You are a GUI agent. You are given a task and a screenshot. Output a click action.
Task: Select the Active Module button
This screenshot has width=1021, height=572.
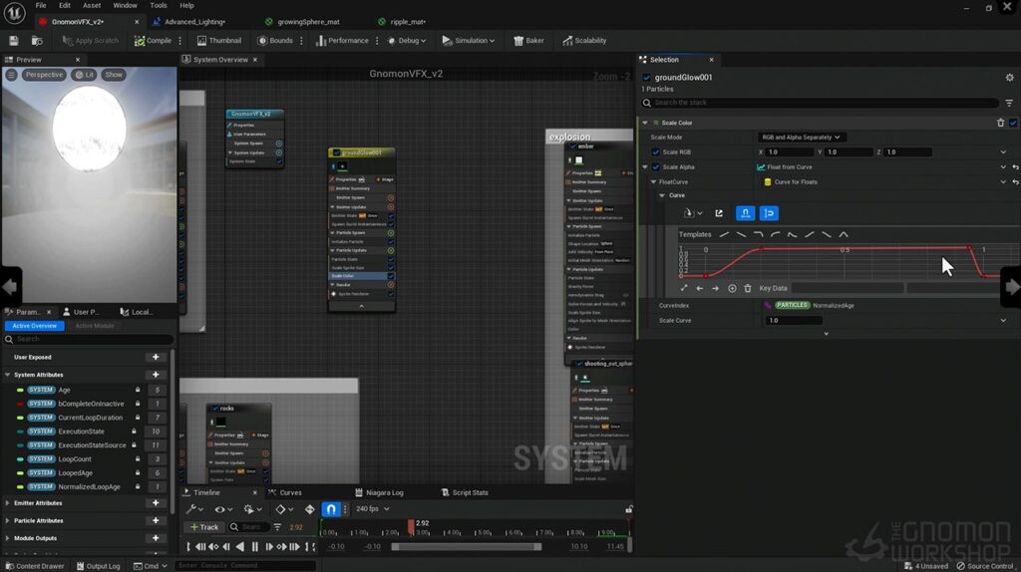coord(95,326)
